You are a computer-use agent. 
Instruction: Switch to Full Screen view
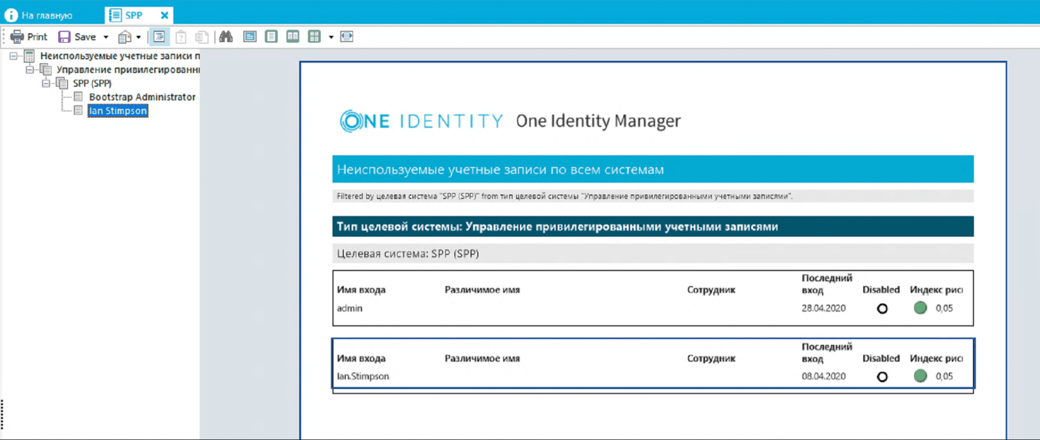pos(250,36)
